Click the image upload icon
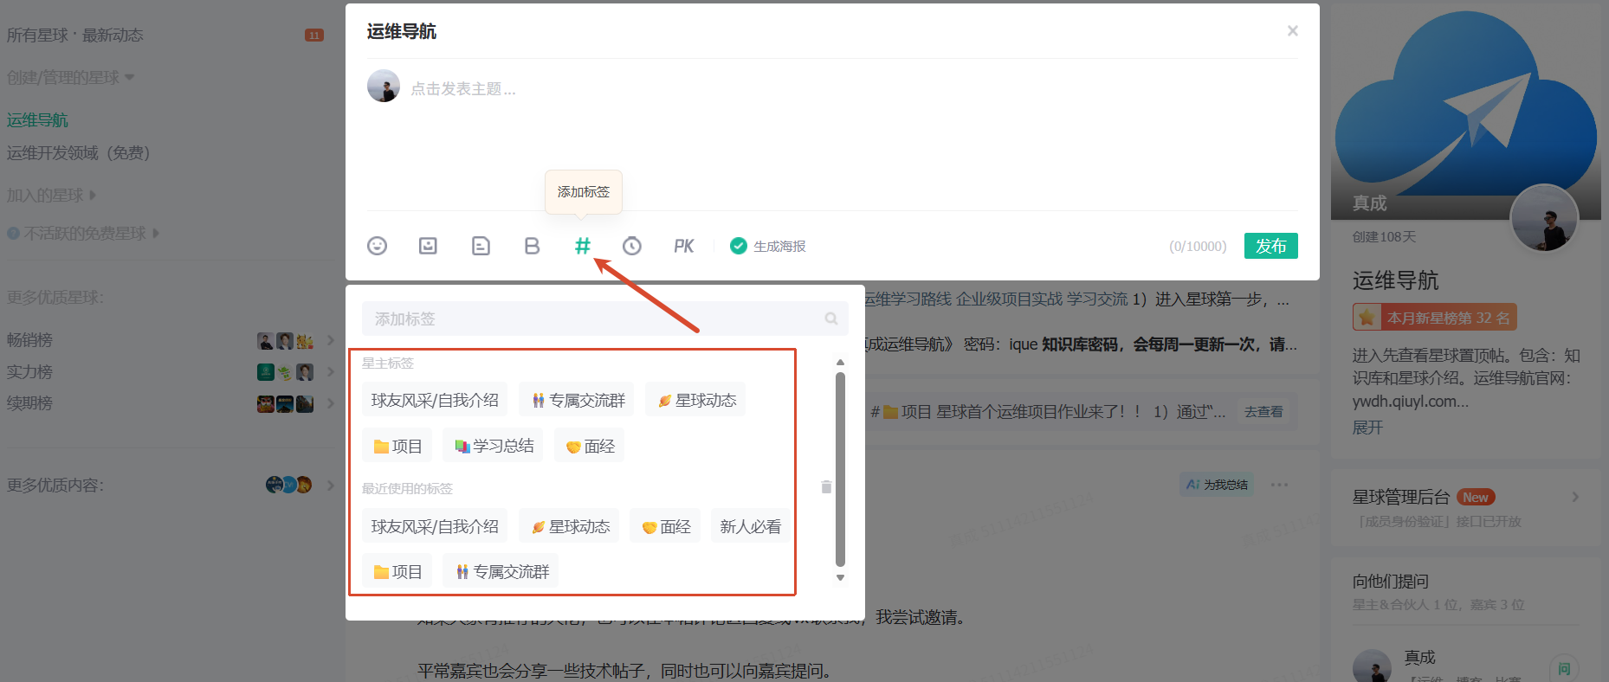The width and height of the screenshot is (1609, 682). (x=428, y=246)
